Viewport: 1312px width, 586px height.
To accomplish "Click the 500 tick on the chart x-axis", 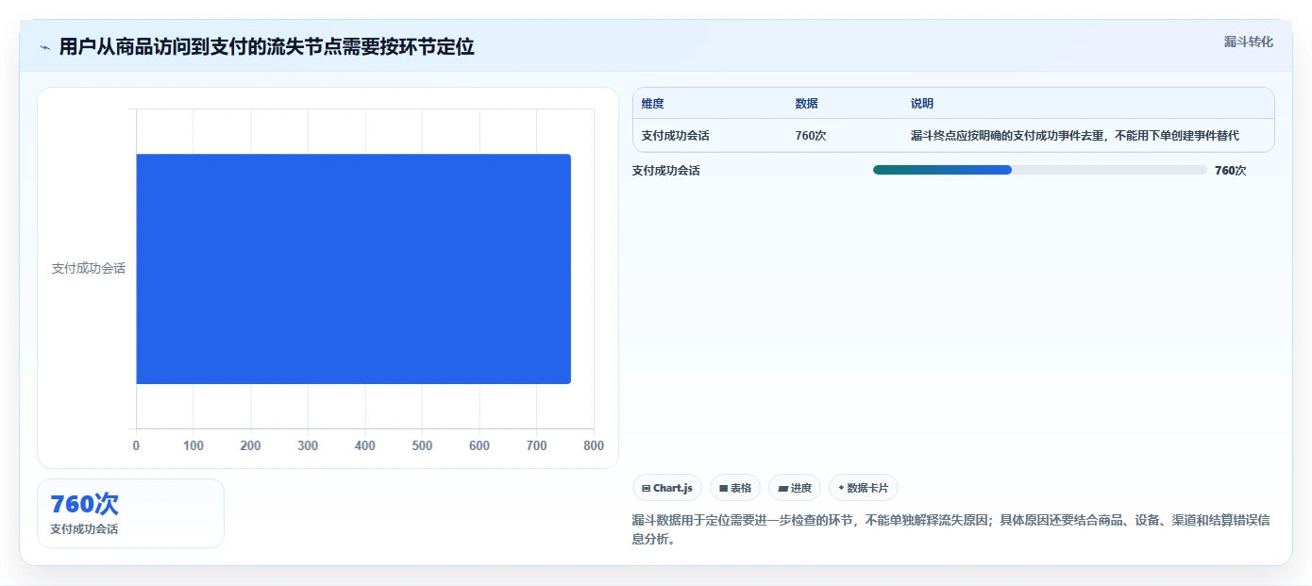I will [422, 445].
